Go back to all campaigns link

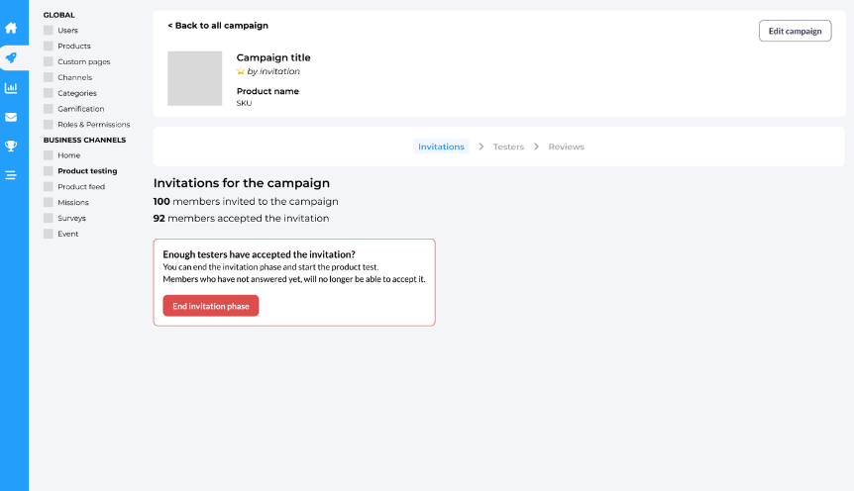click(218, 26)
